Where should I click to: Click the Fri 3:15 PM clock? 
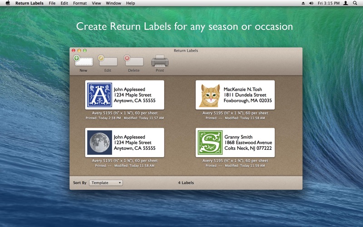click(x=329, y=3)
